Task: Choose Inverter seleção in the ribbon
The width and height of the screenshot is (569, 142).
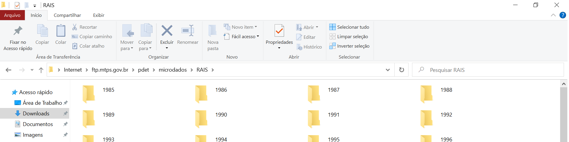Action: [x=349, y=46]
